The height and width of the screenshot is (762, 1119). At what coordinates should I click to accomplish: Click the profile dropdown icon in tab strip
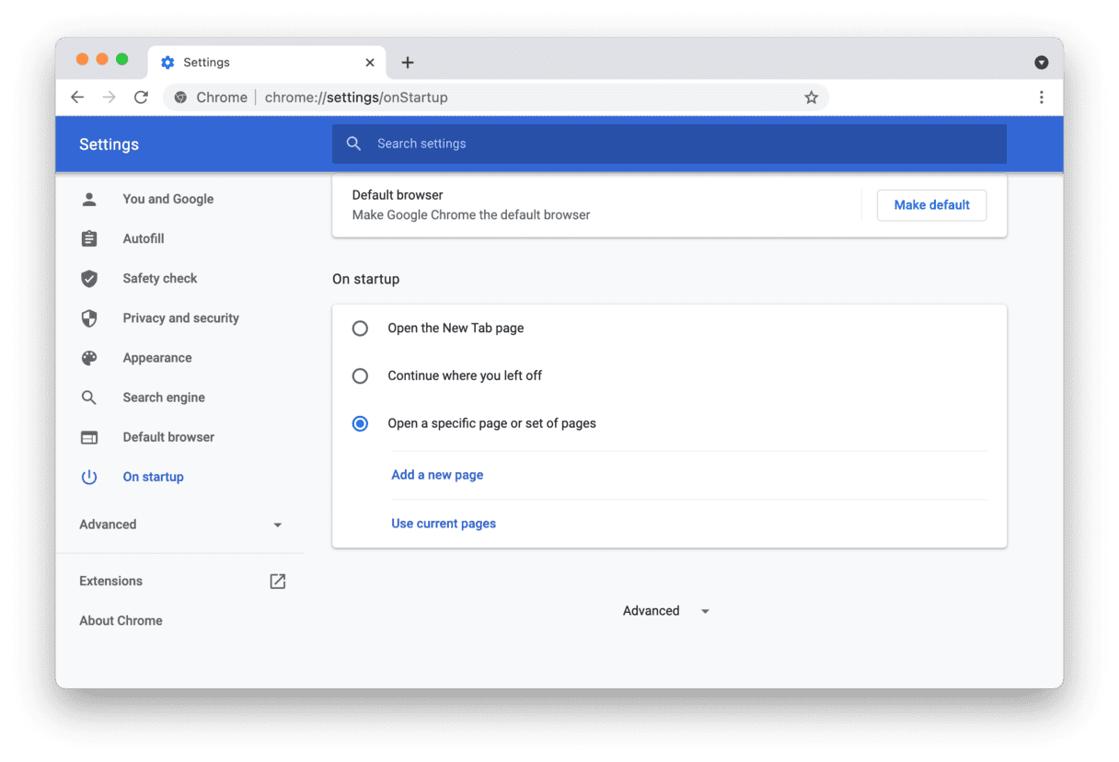pyautogui.click(x=1042, y=63)
